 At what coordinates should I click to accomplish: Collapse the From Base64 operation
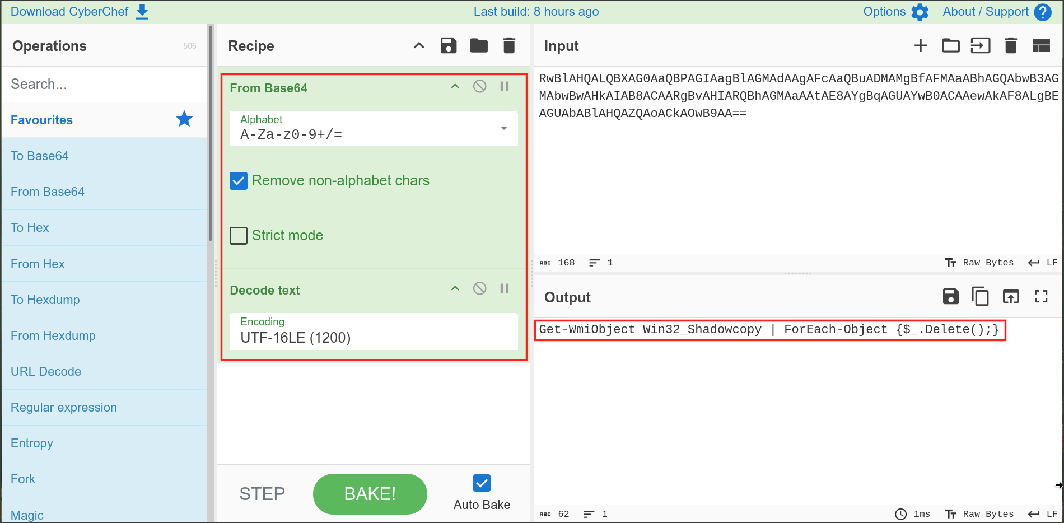455,86
